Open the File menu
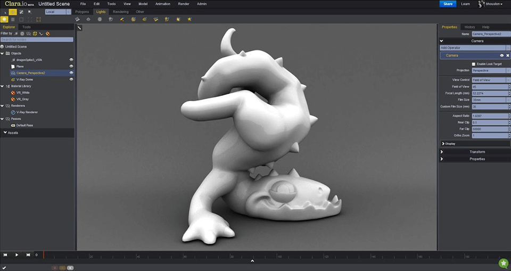The height and width of the screenshot is (271, 511). 83,4
